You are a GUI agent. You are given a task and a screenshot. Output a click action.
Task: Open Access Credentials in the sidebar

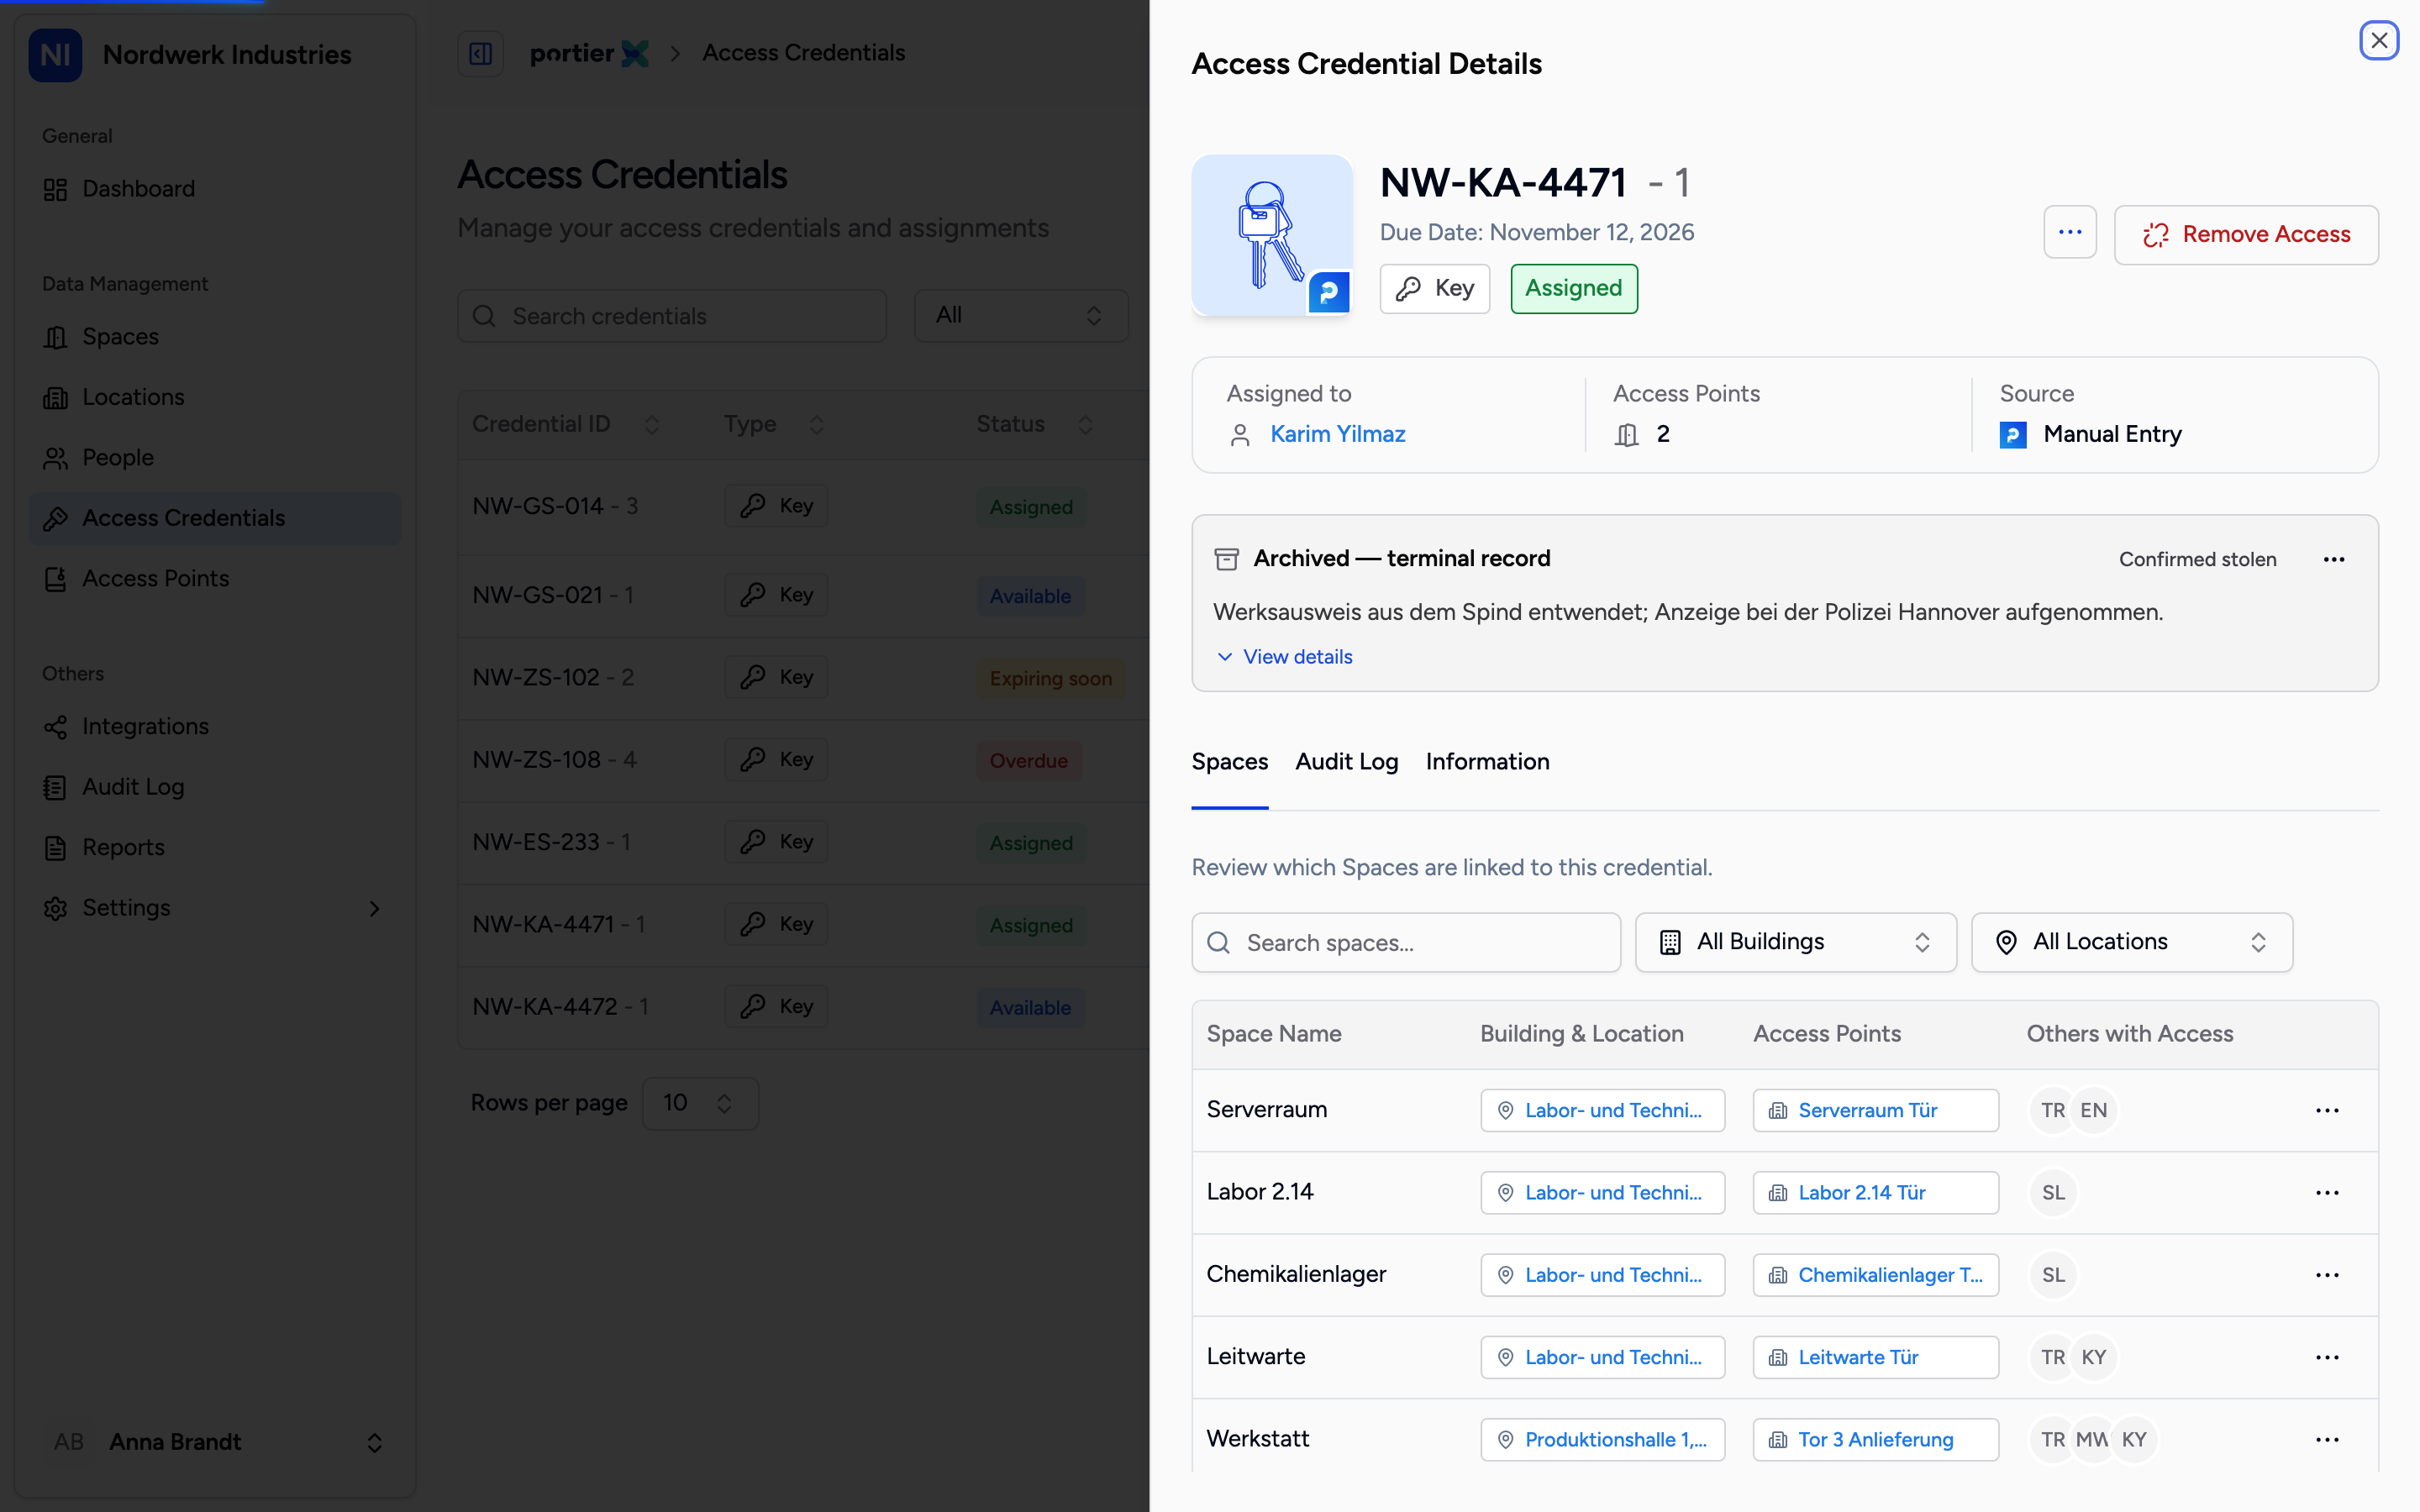(215, 518)
